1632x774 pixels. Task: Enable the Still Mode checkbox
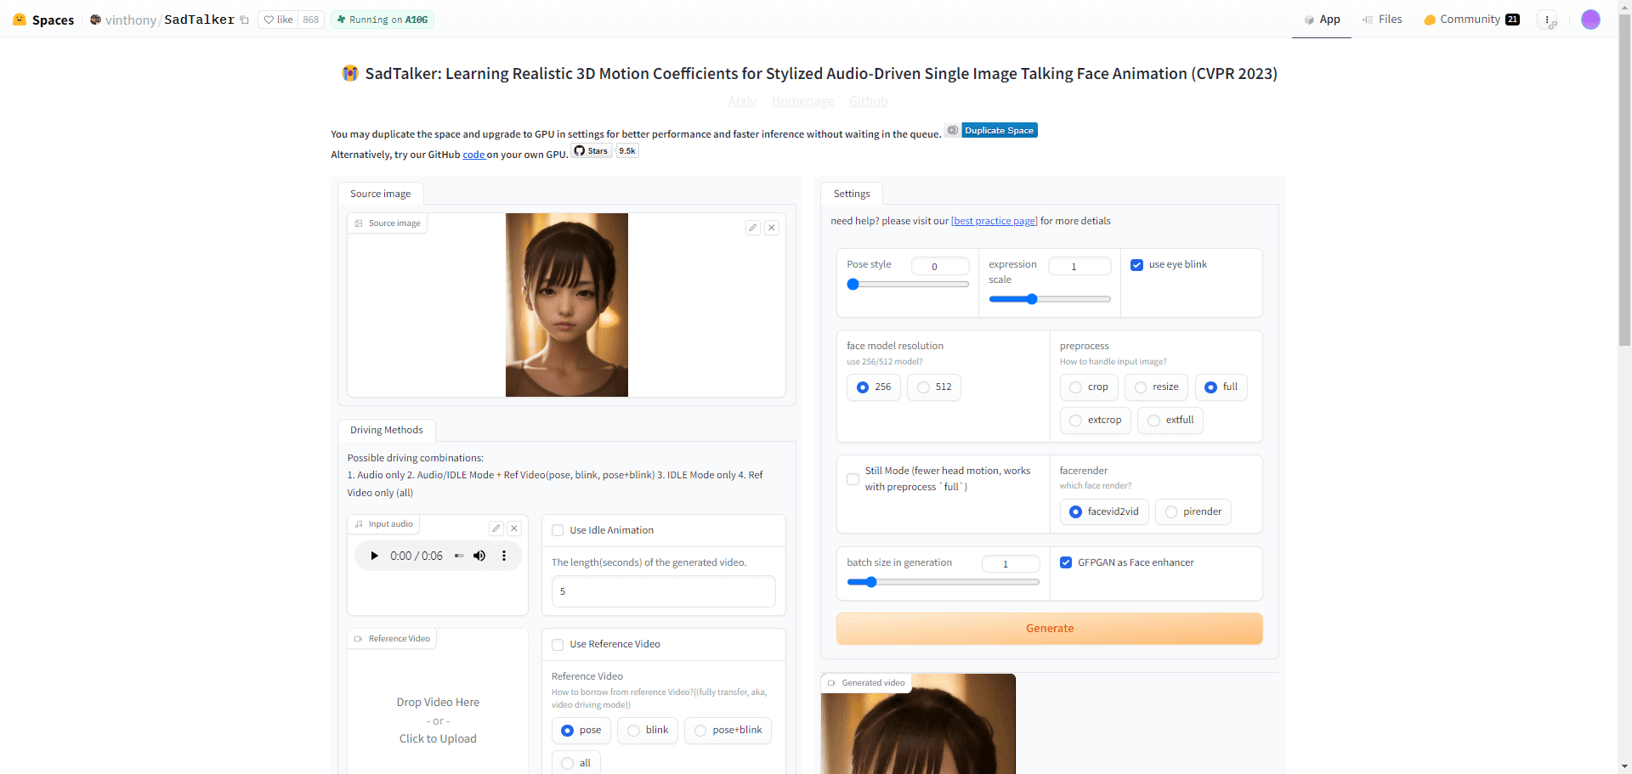coord(853,479)
